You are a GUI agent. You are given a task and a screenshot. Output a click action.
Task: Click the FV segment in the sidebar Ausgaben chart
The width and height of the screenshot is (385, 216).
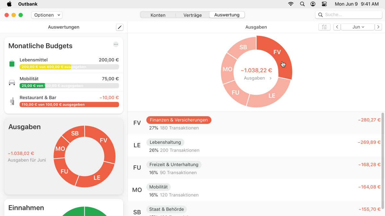tap(103, 140)
